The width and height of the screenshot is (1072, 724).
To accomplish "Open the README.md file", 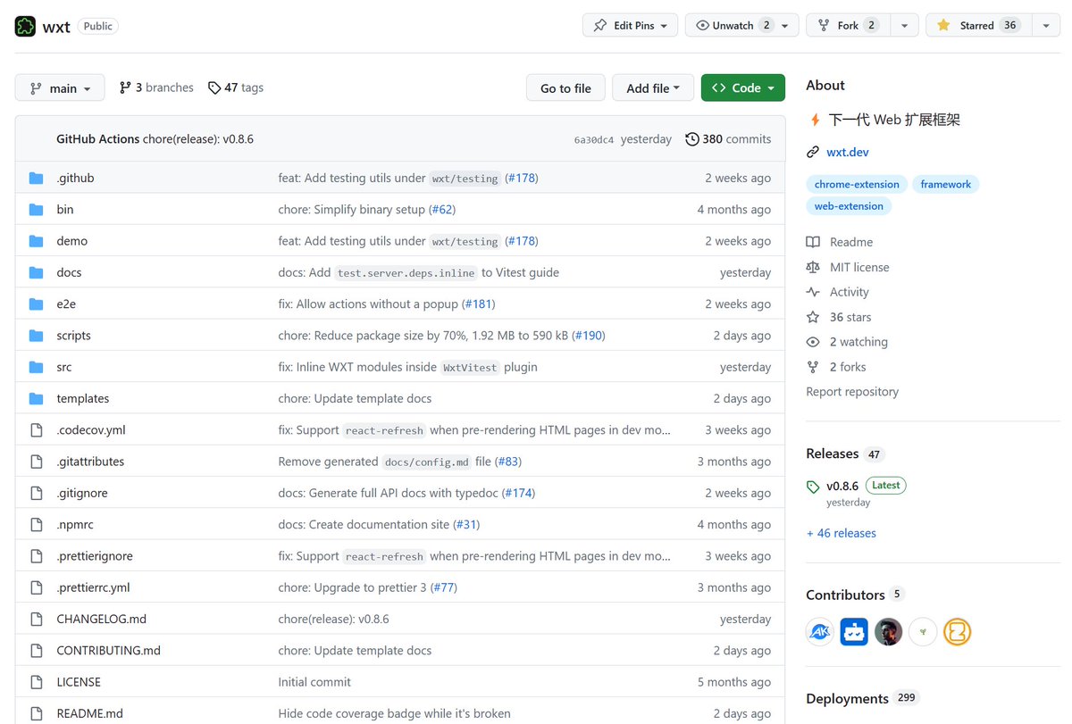I will click(89, 713).
